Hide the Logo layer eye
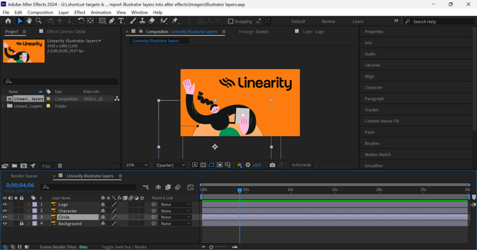Screen dimensions: 477x250 click(4, 205)
